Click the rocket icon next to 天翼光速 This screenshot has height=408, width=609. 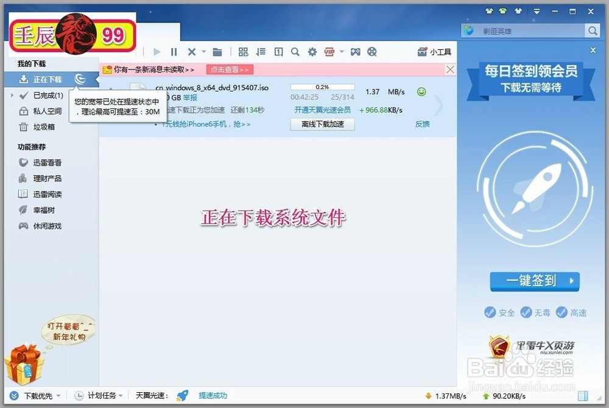[183, 395]
